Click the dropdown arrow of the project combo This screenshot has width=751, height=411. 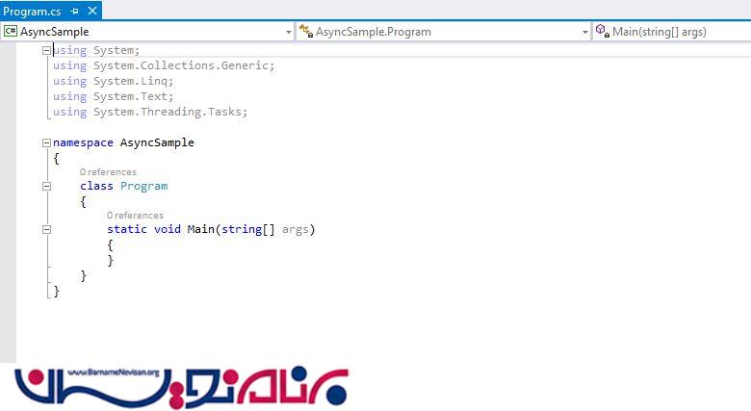click(288, 32)
